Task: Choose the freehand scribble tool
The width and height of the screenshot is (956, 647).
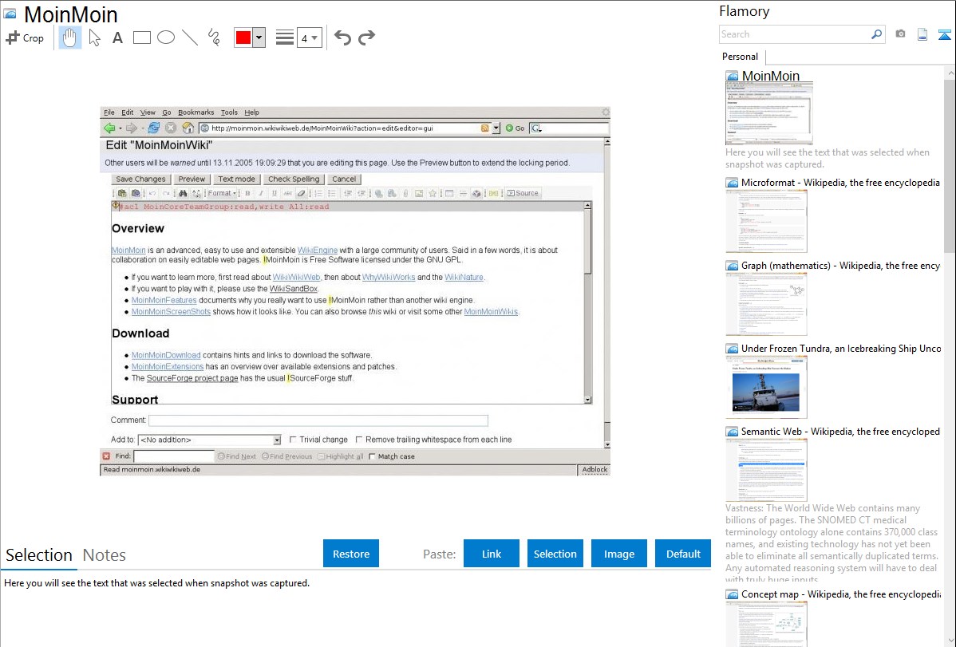Action: point(214,37)
